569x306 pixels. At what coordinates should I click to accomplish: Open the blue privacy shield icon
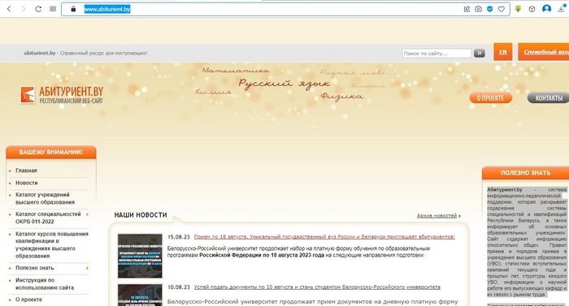(x=490, y=9)
